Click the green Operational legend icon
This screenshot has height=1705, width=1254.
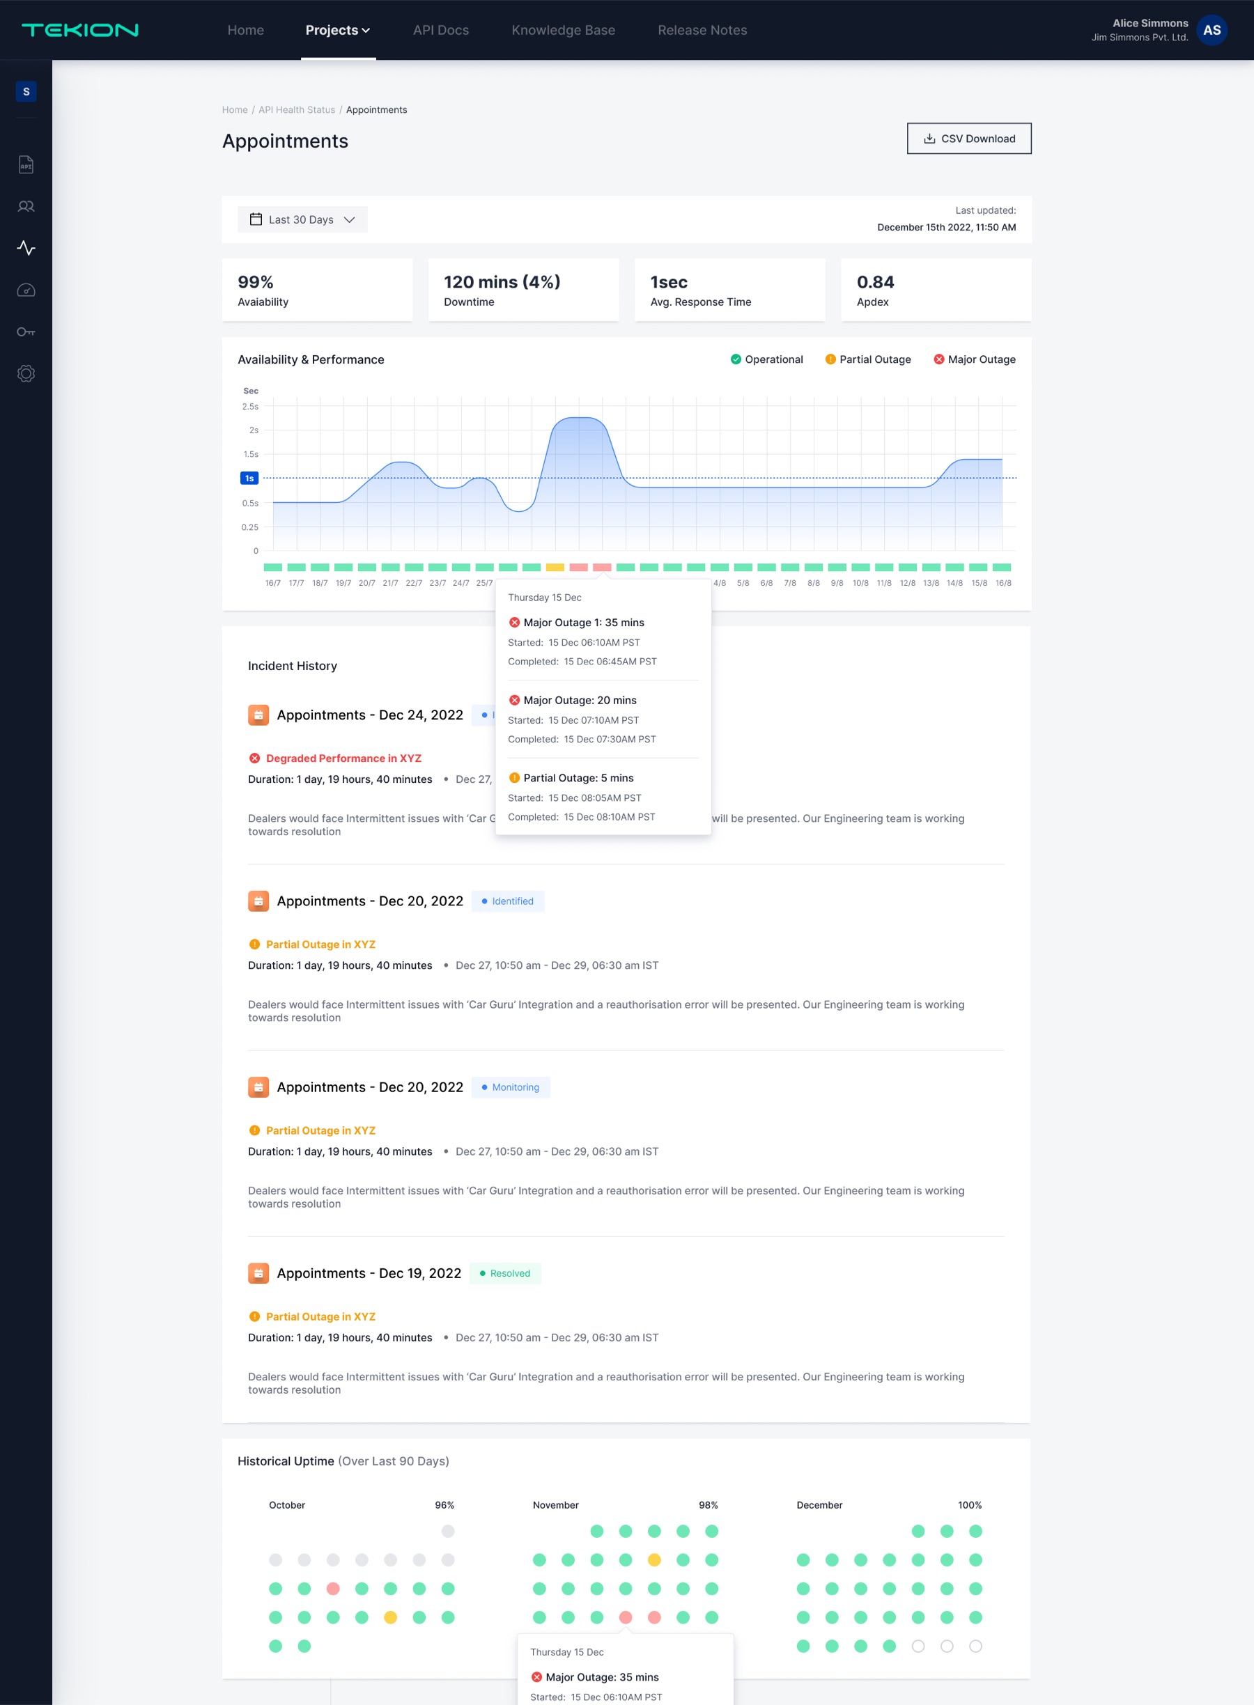[x=736, y=359]
